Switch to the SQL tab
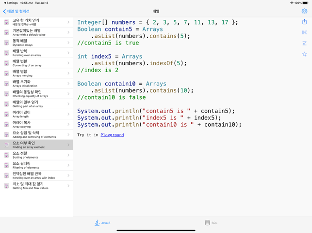 (211, 223)
